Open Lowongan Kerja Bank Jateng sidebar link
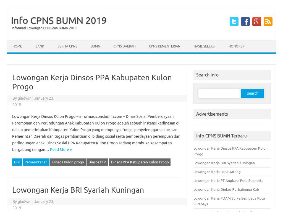283x212 pixels. click(217, 172)
